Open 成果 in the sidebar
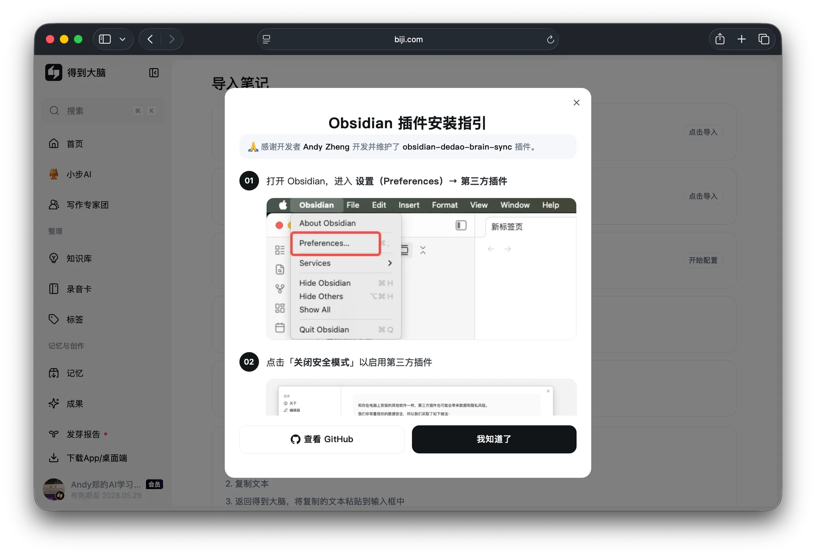 pyautogui.click(x=103, y=404)
